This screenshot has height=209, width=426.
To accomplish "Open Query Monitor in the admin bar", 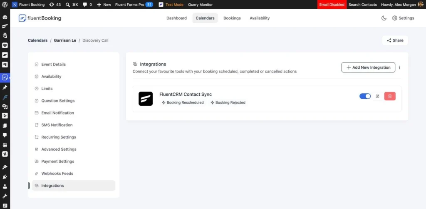I will [201, 5].
